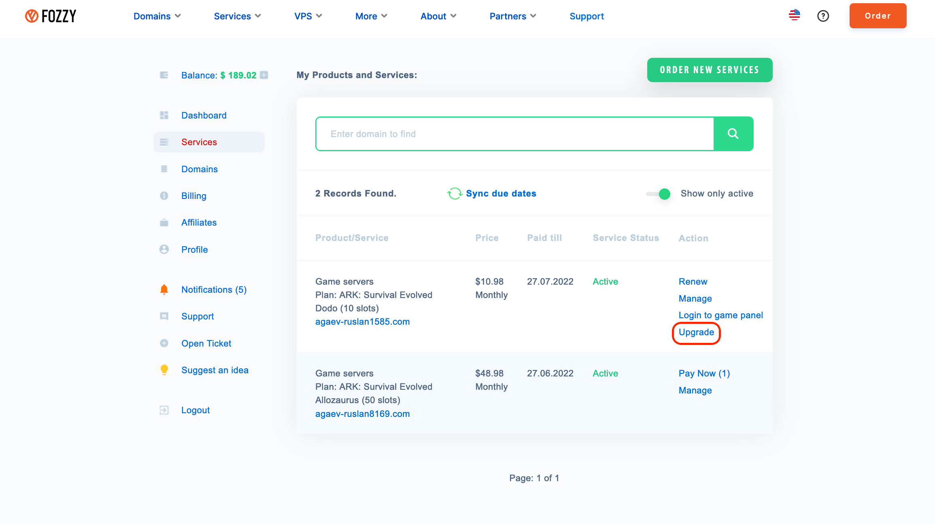Refresh via the Sync due dates arrows icon
This screenshot has width=935, height=524.
455,193
